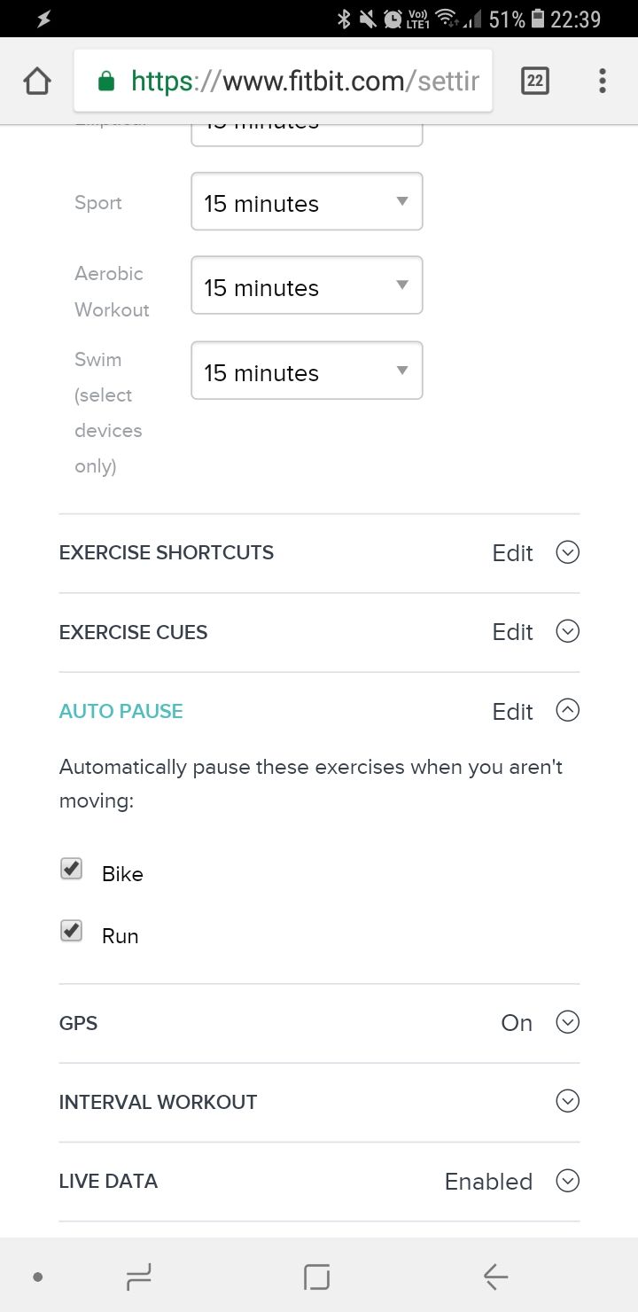Tap the lightning bolt icon in the status bar

42,17
